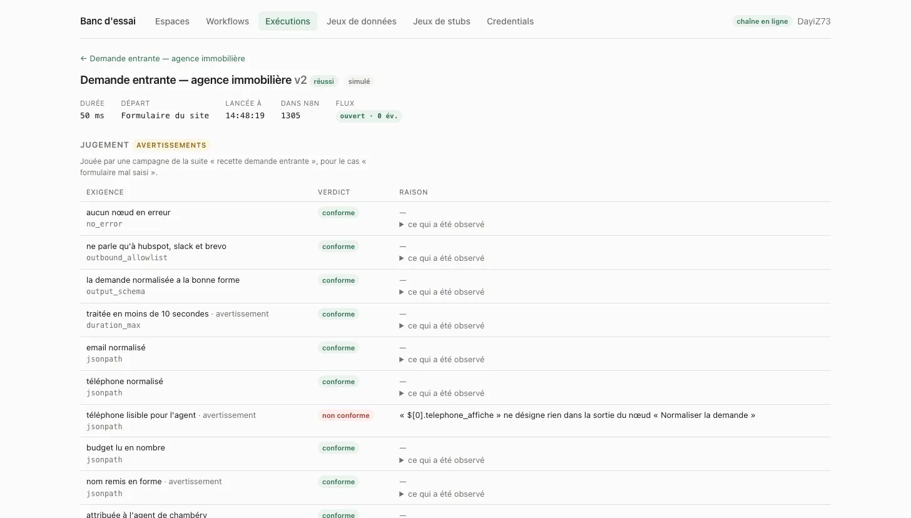Expand observed details for téléphone normalisé

tap(442, 394)
